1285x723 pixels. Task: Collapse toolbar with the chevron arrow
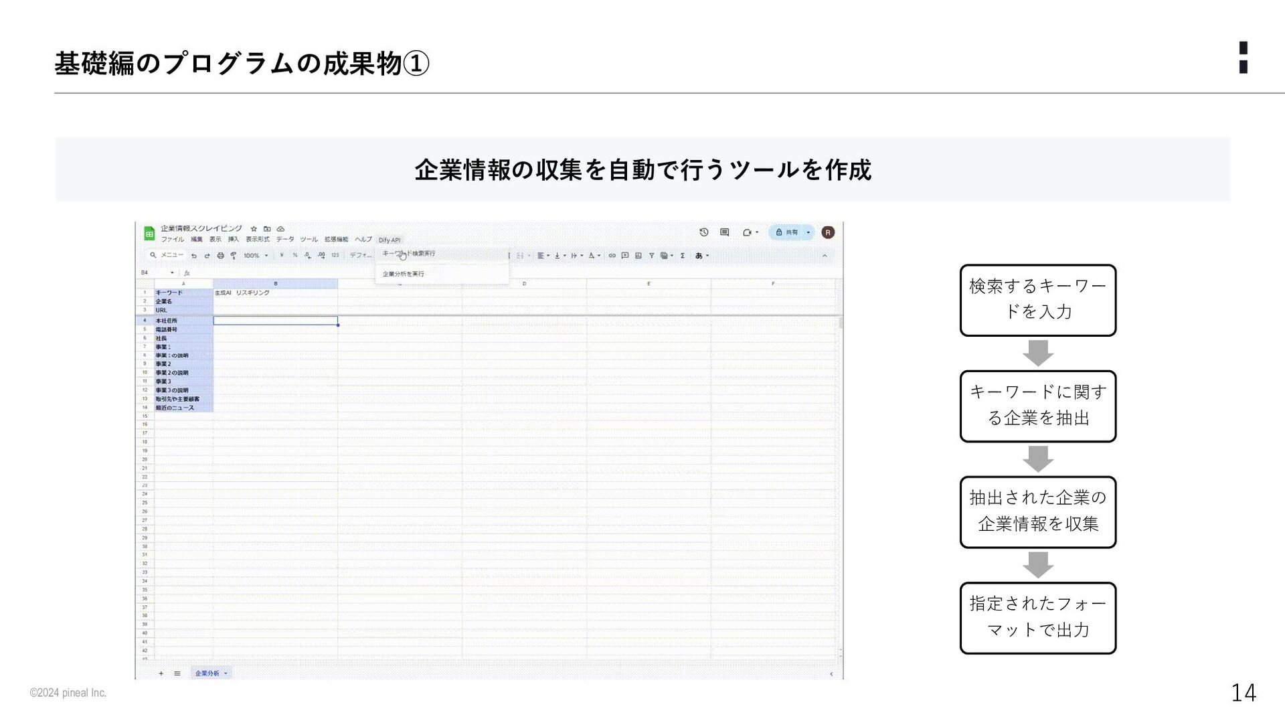(x=825, y=256)
